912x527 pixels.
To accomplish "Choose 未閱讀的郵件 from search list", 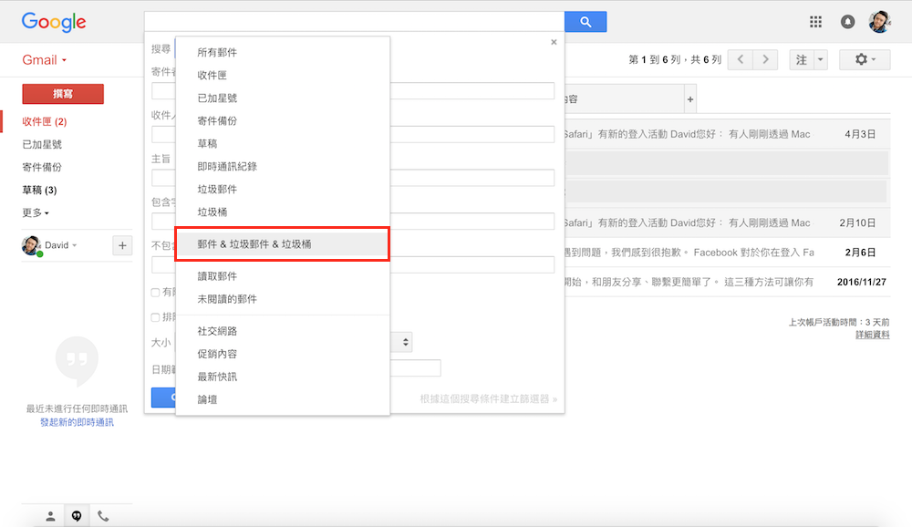I will 227,299.
